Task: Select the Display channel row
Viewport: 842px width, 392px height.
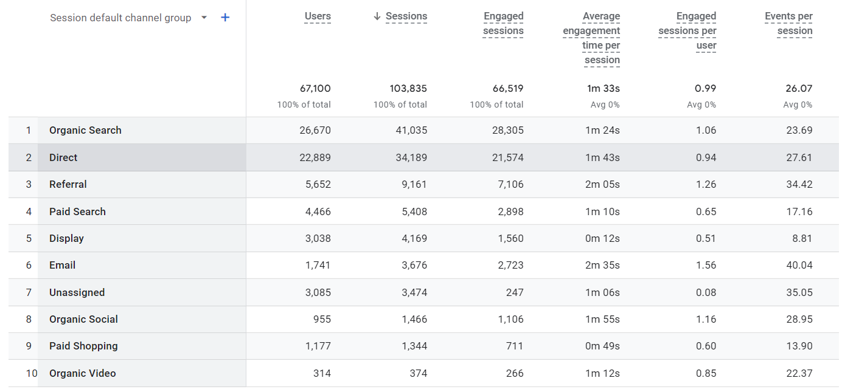Action: coord(66,238)
